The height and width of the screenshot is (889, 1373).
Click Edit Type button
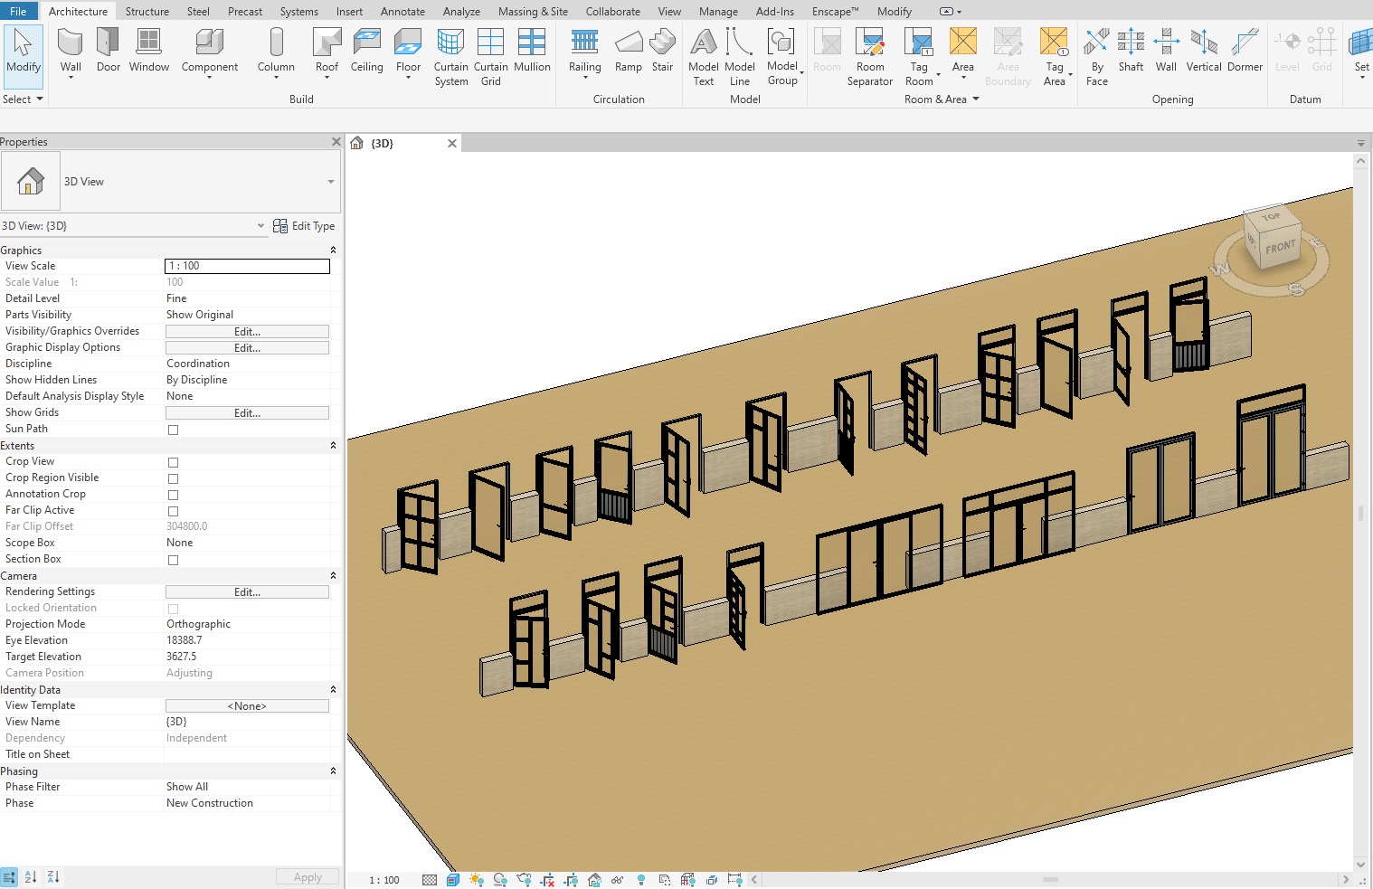[304, 226]
